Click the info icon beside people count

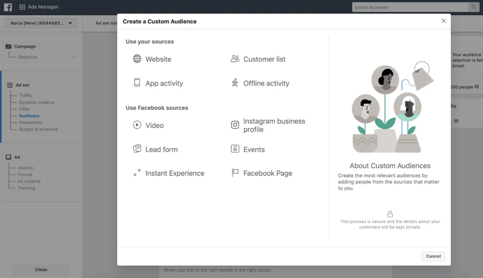(x=476, y=86)
